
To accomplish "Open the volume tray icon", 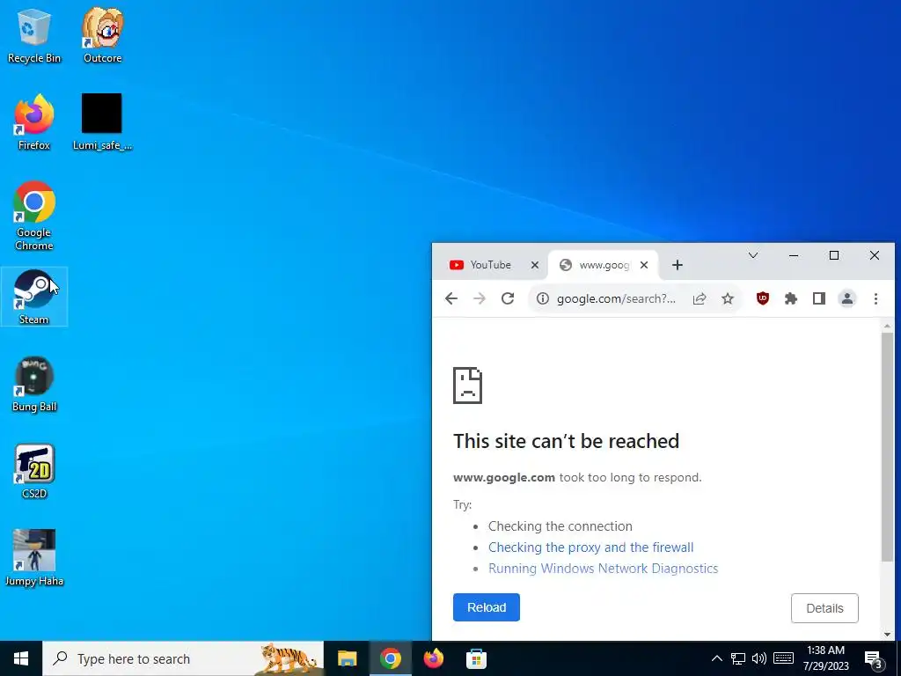I will [759, 658].
